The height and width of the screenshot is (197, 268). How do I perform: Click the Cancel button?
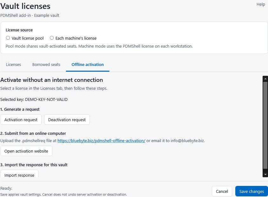click(x=222, y=191)
